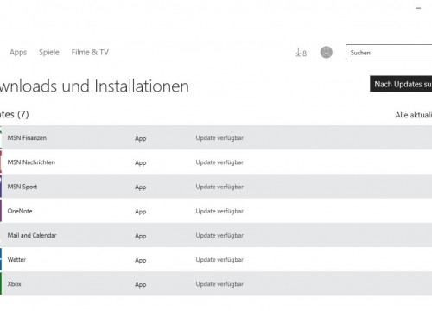
Task: Select the MSN Nachrichten app row
Action: [x=216, y=162]
